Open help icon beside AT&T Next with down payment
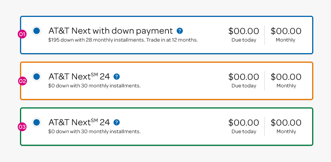Image resolution: width=331 pixels, height=162 pixels. (180, 31)
